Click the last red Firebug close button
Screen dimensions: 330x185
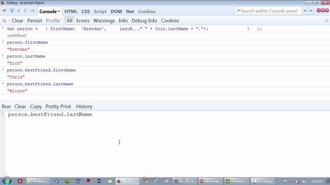click(326, 10)
